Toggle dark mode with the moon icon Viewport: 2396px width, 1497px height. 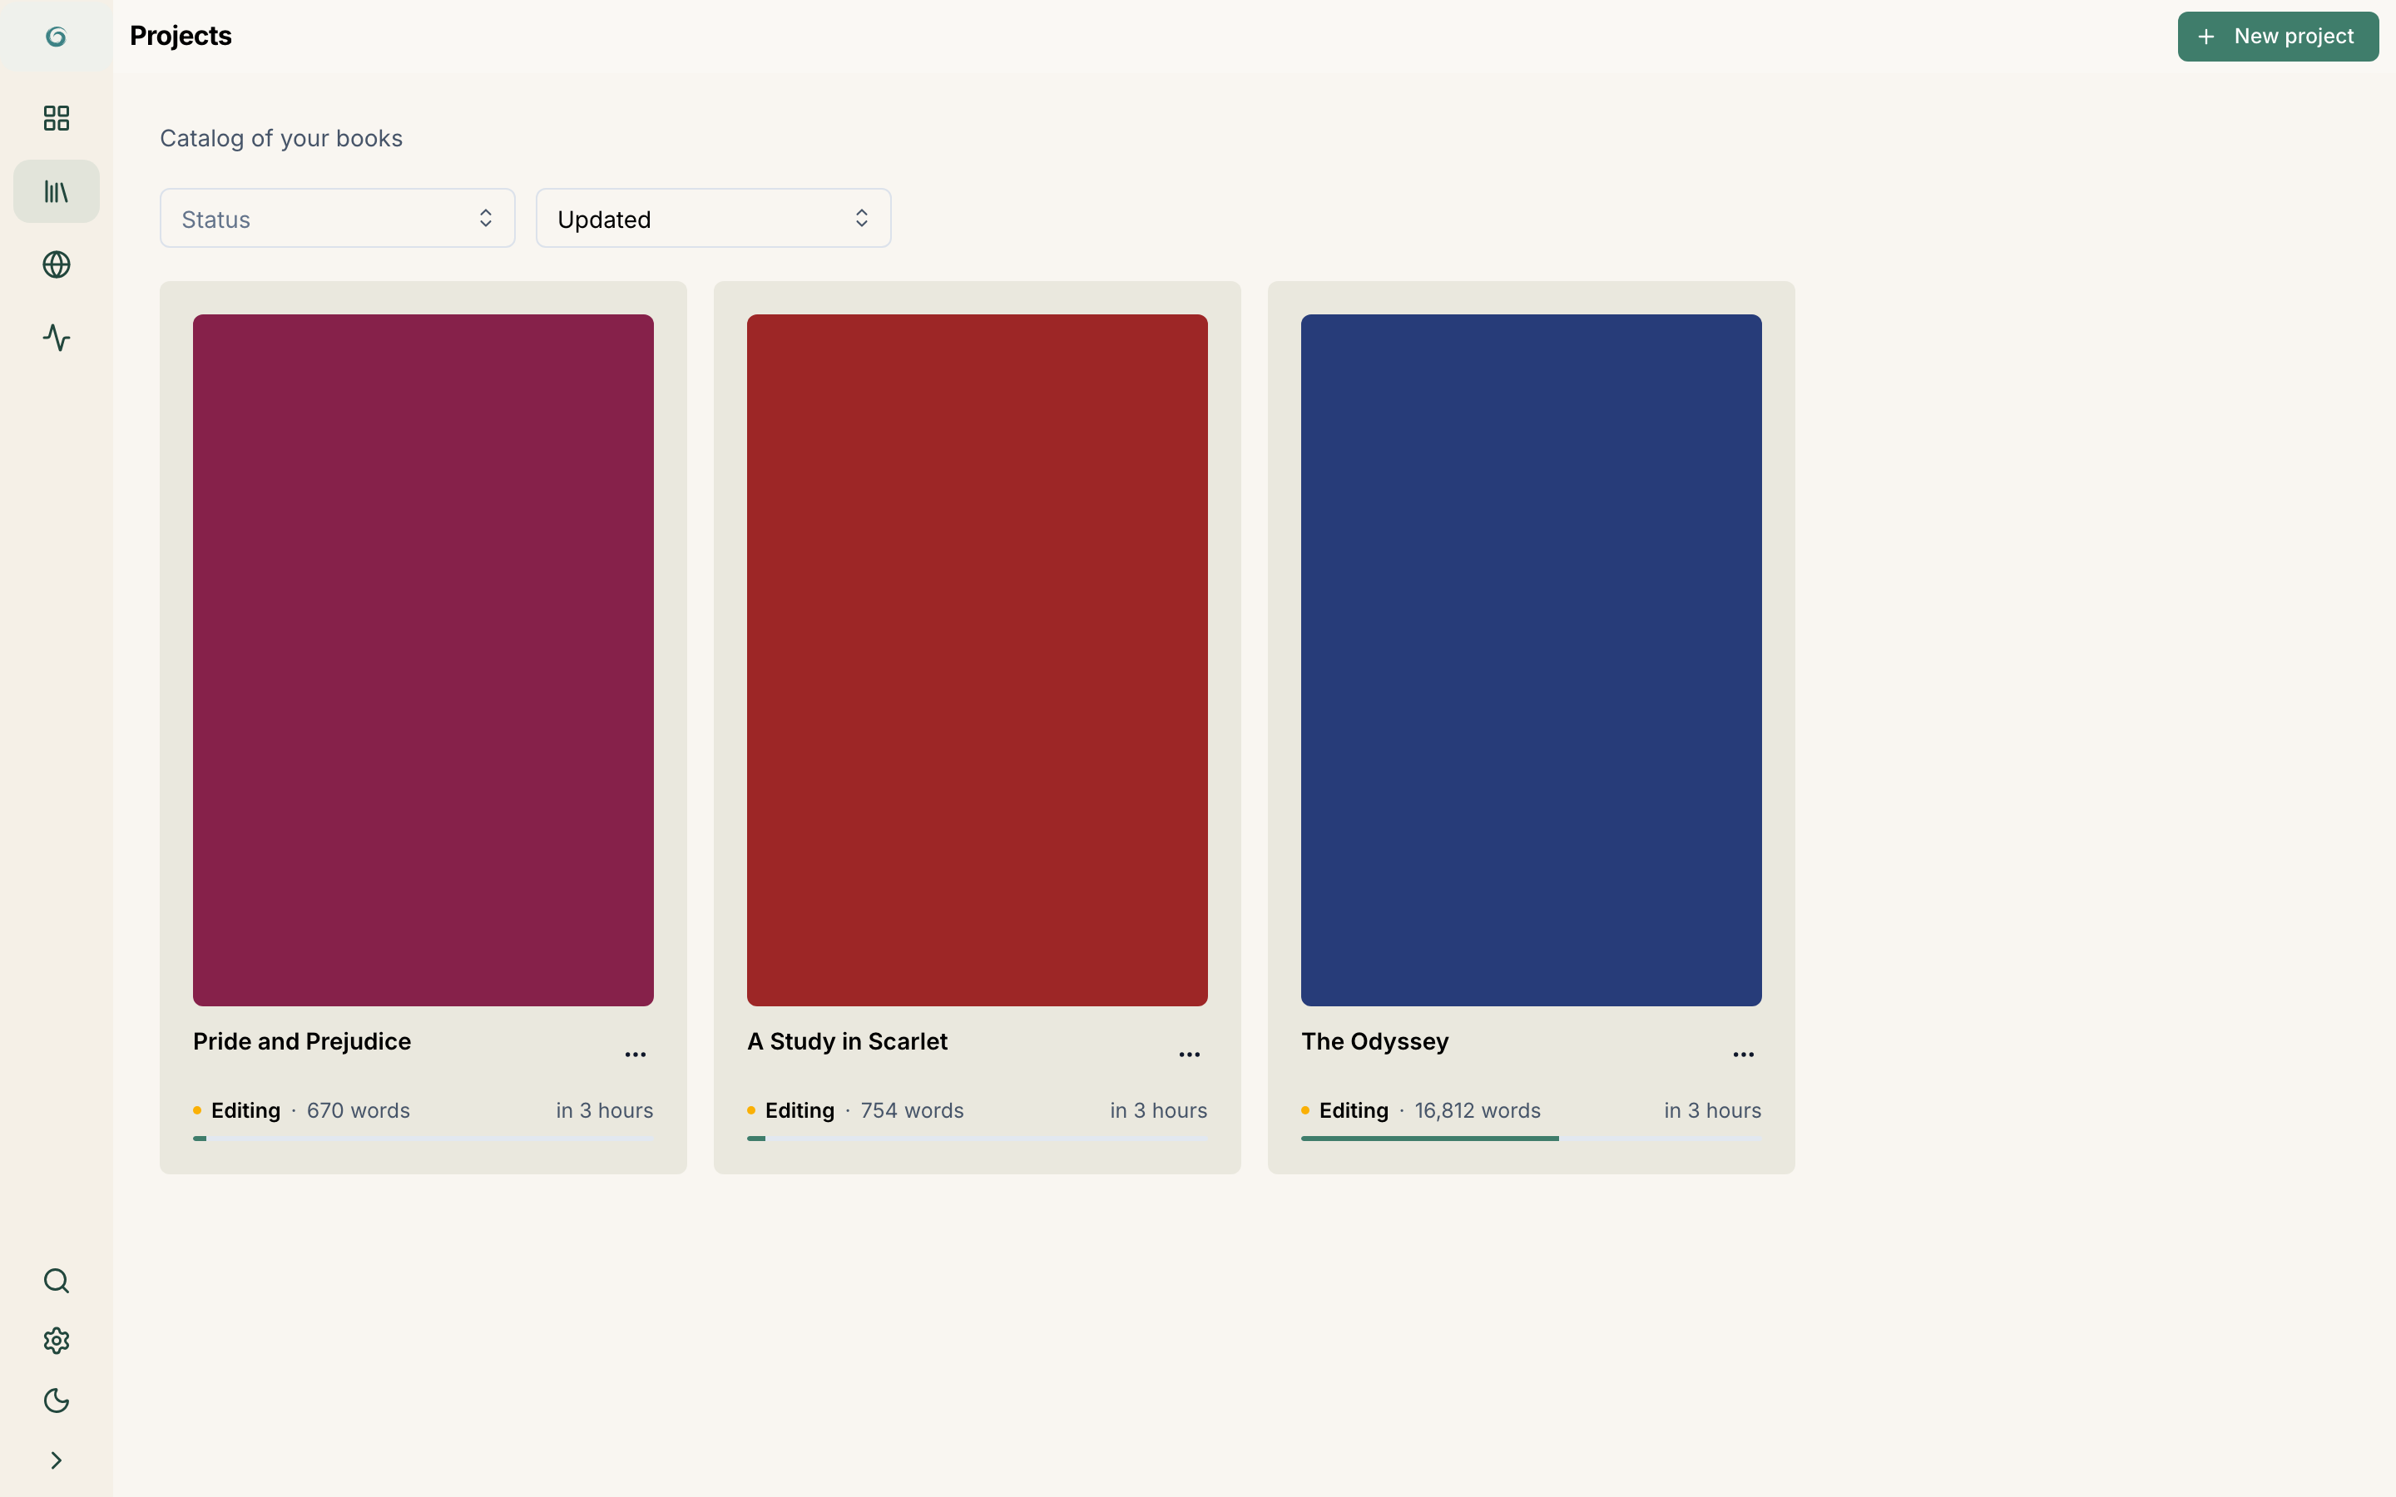pos(57,1401)
